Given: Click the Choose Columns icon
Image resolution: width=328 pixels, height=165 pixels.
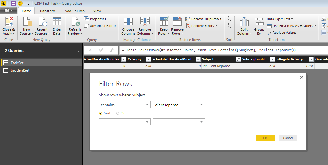Looking at the screenshot, I should (x=128, y=22).
